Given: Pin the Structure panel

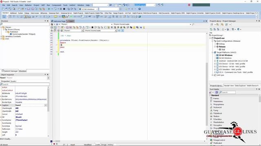Looking at the screenshot, I should click(45, 21).
